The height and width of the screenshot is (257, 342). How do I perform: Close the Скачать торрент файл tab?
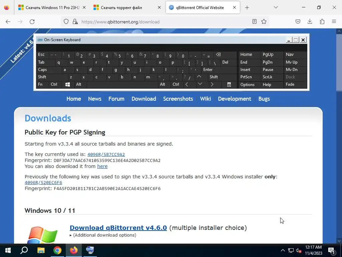coord(159,7)
